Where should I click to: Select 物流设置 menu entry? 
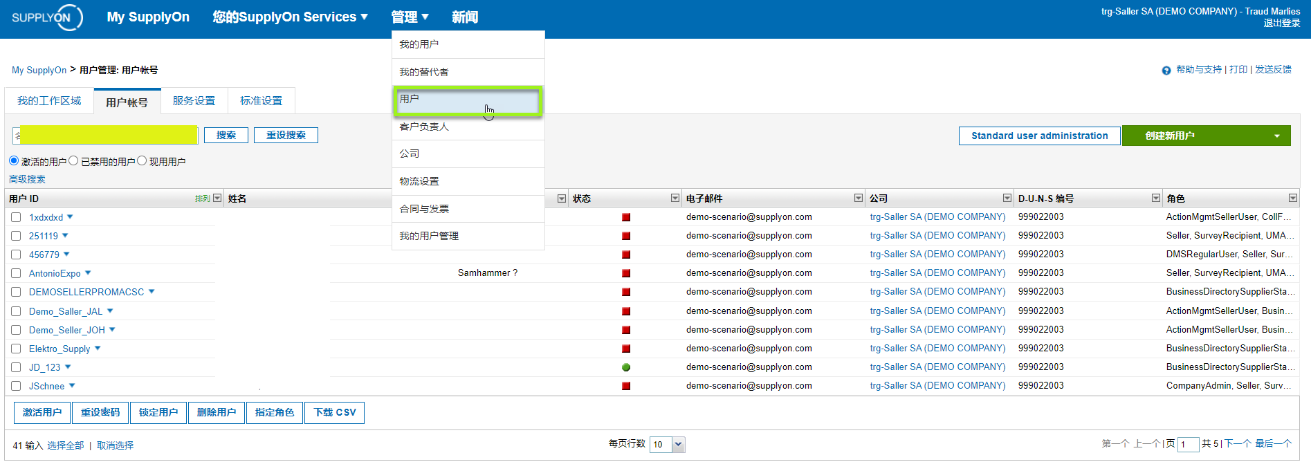(x=468, y=181)
